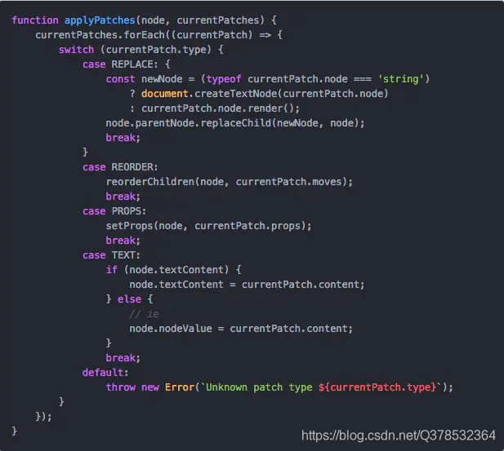Viewport: 504px width, 451px height.
Task: Click the : currentPatch.node.render(); line
Action: [215, 108]
